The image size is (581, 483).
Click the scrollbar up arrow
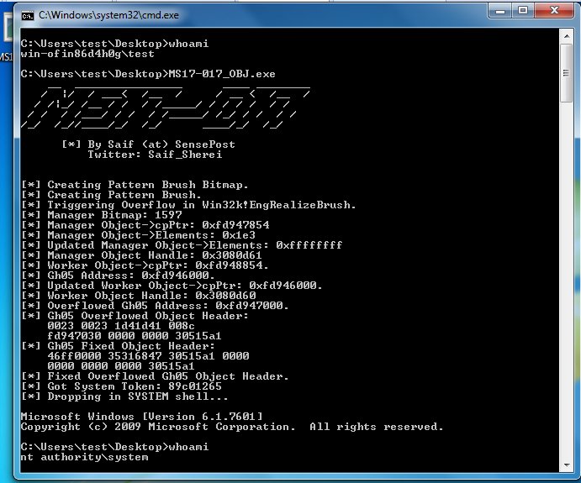(x=567, y=36)
